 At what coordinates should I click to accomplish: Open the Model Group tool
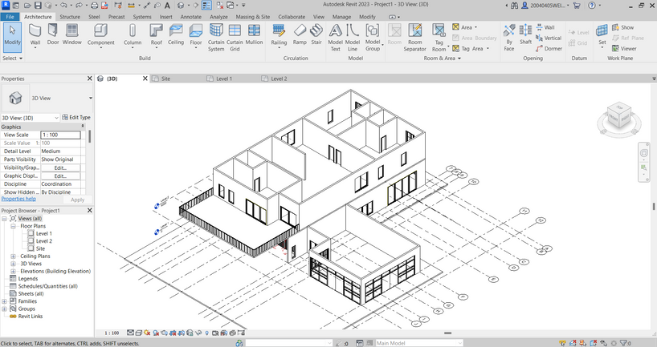tap(373, 37)
